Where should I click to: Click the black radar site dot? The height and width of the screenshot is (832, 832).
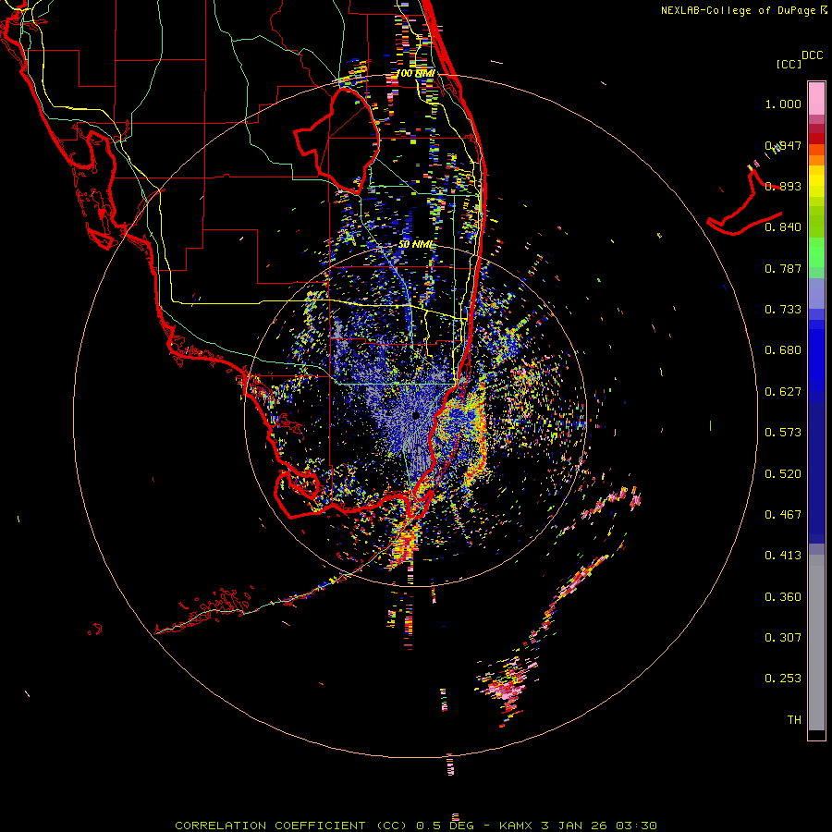pos(416,415)
